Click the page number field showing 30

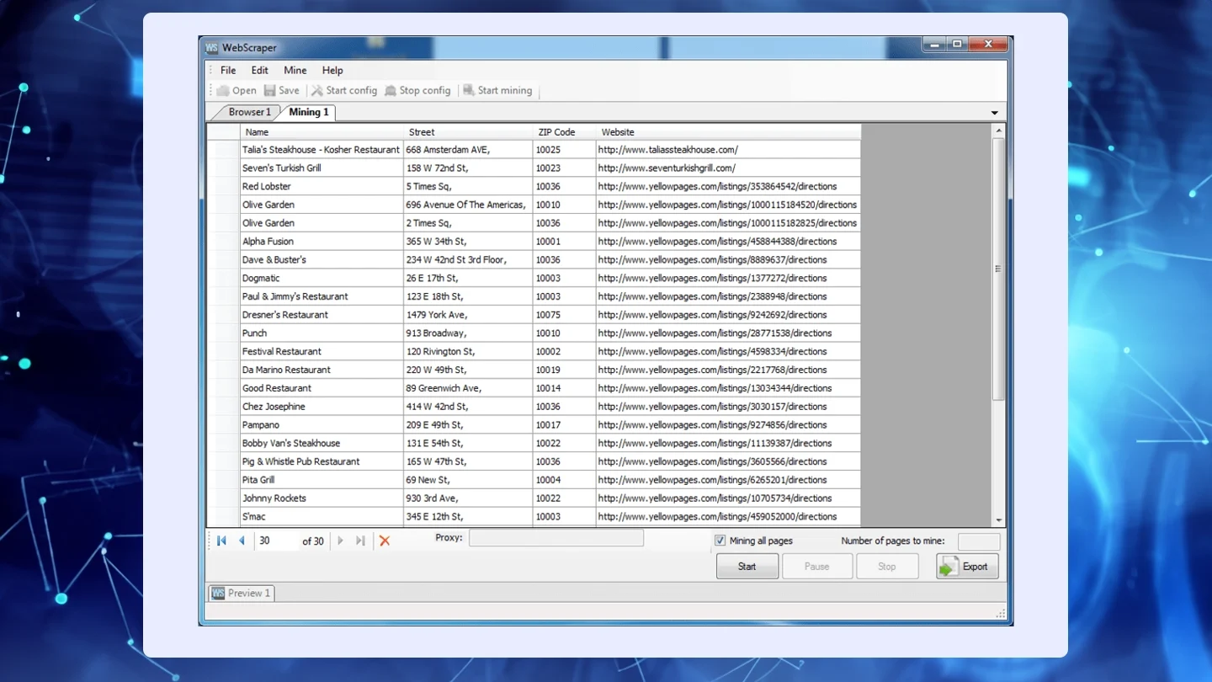(x=278, y=541)
